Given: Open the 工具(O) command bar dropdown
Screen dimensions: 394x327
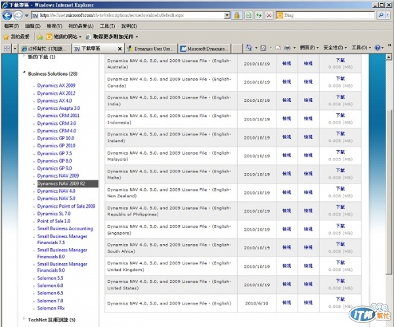Looking at the screenshot, I should tap(361, 47).
